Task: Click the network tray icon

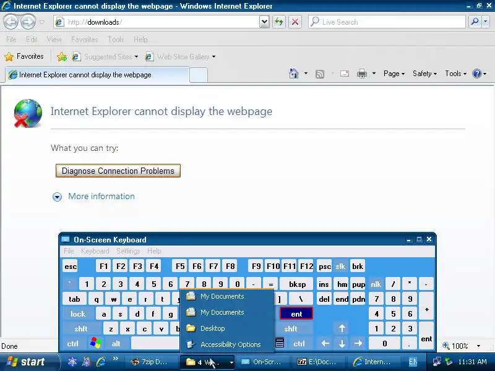Action: tap(437, 362)
